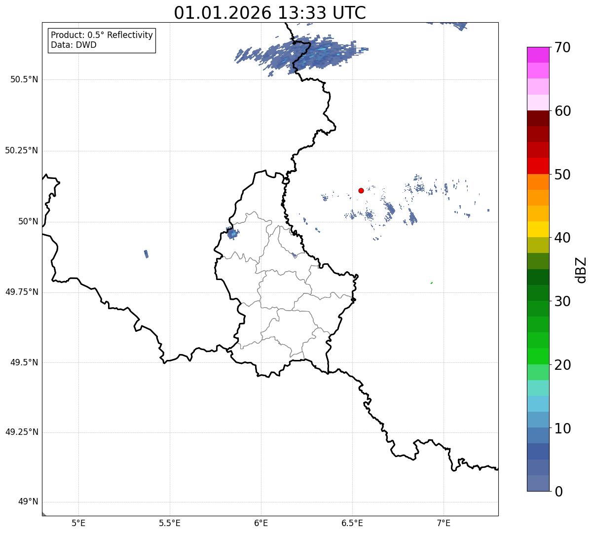The width and height of the screenshot is (593, 533).
Task: Click the colorbar tick label '50'
Action: pos(562,175)
